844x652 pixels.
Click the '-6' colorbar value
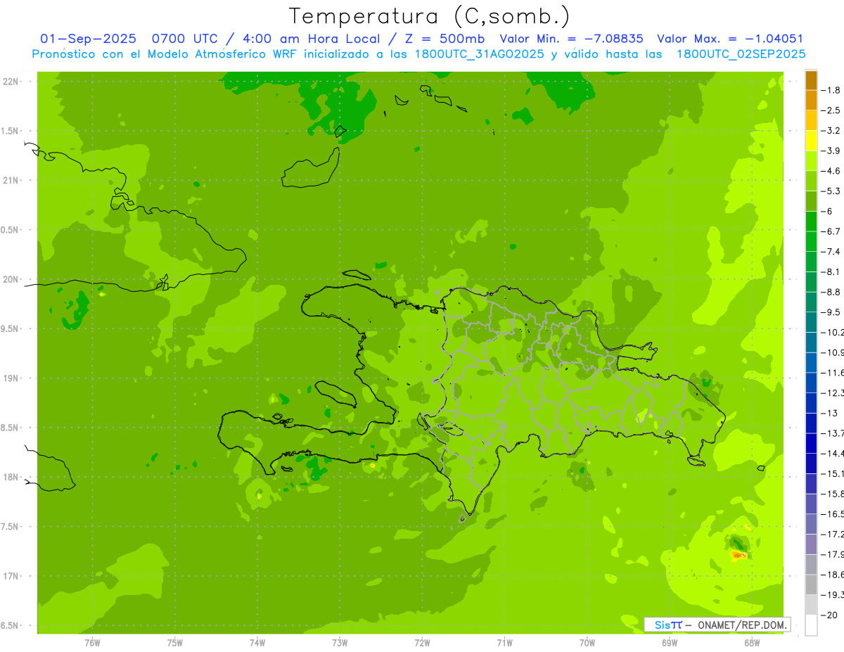click(x=828, y=211)
